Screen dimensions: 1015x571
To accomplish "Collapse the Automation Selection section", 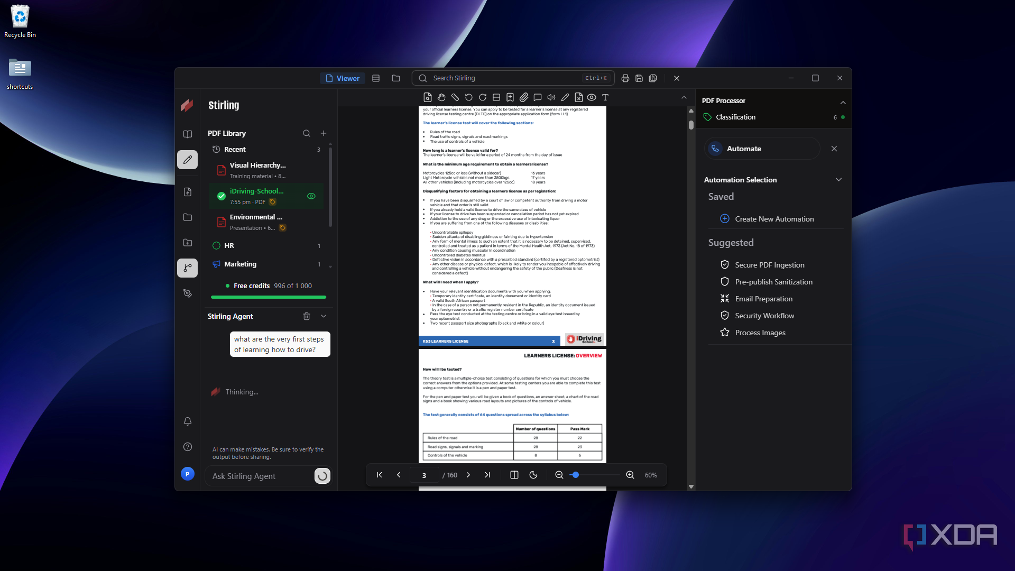I will (x=838, y=180).
